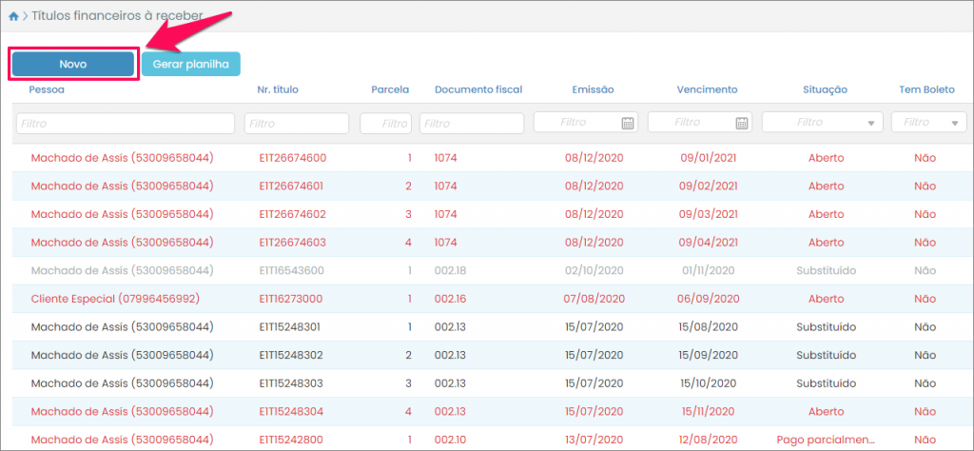This screenshot has width=974, height=451.
Task: Click the Novo button
Action: coord(73,64)
